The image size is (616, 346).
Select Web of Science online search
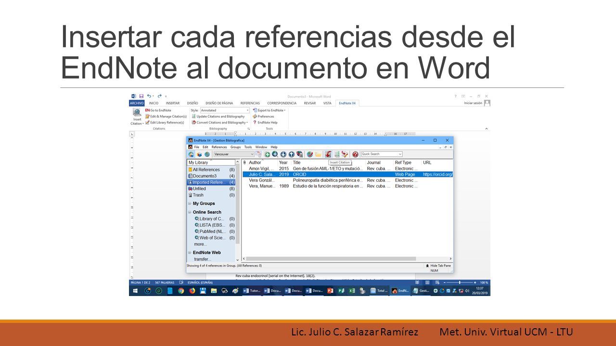(x=215, y=238)
